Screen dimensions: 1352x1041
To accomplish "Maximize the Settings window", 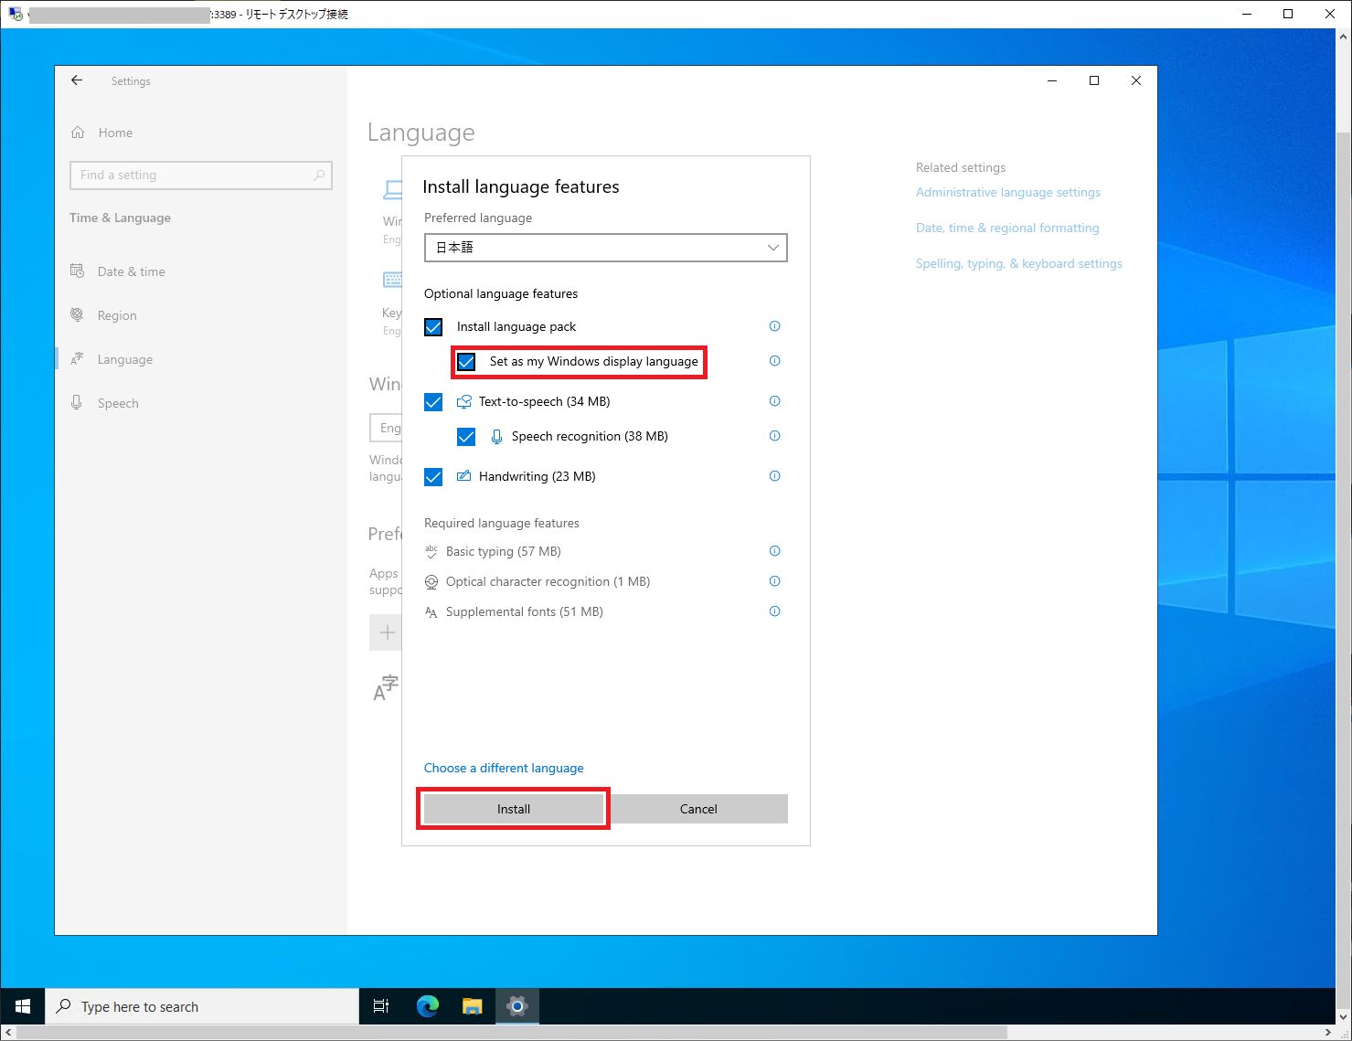I will coord(1094,80).
